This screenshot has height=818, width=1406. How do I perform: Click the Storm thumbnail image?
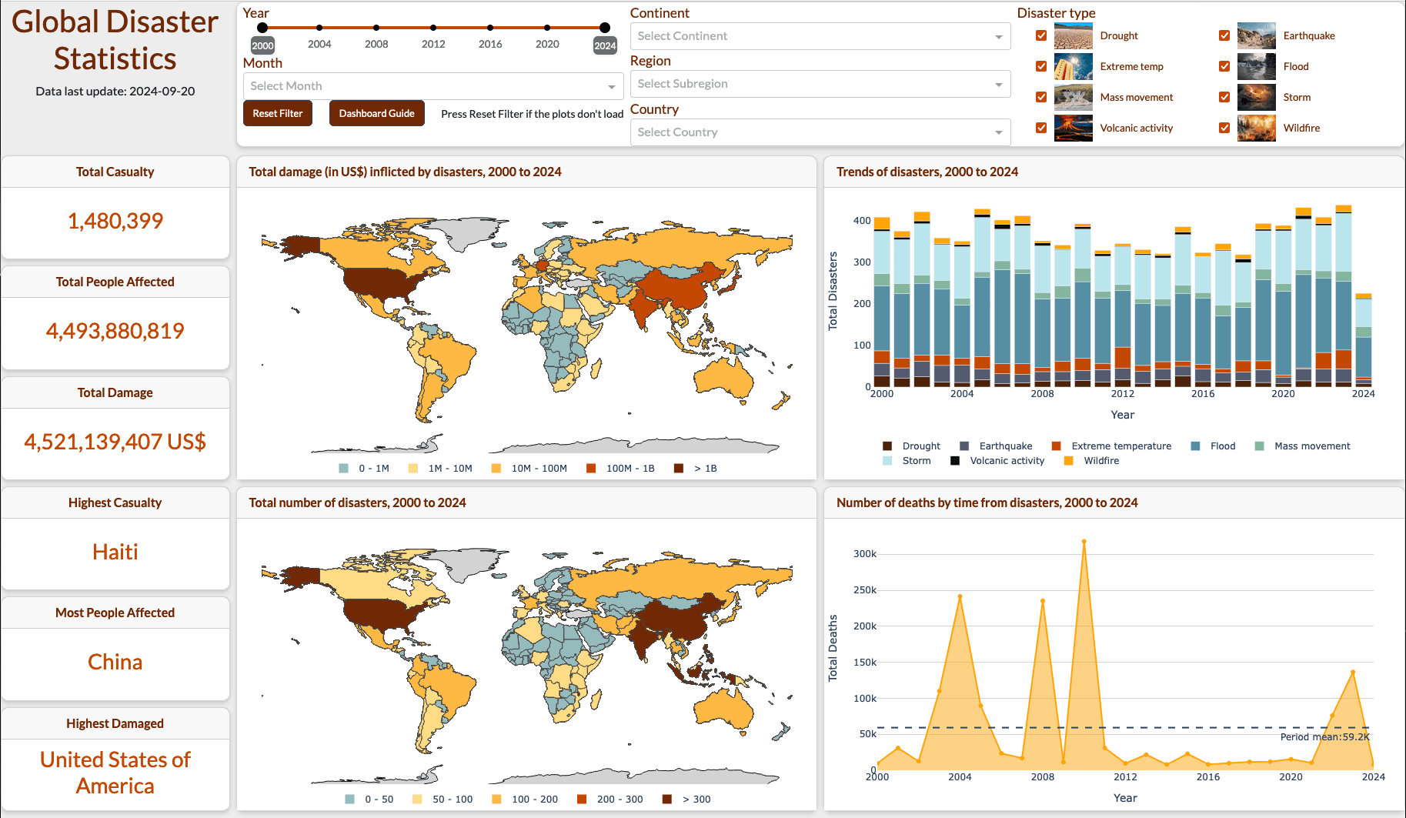(1256, 97)
